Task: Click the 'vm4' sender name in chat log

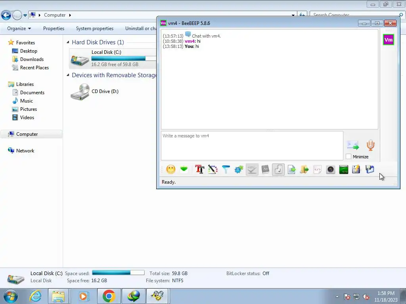Action: pos(190,41)
